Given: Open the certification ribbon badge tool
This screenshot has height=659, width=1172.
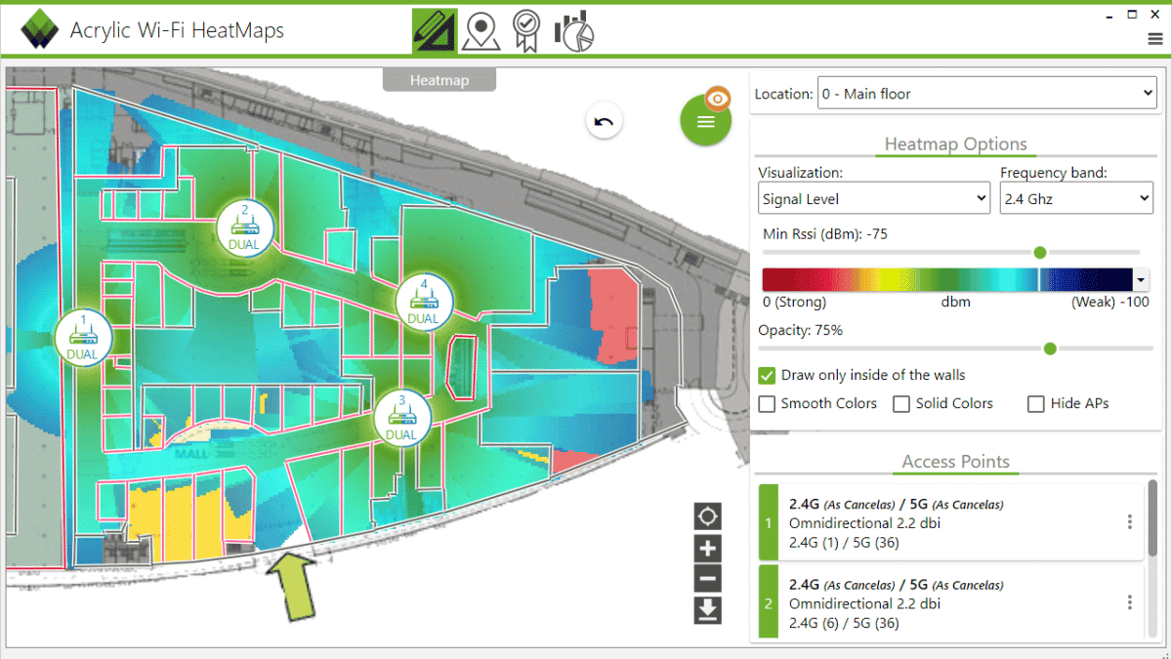Looking at the screenshot, I should tap(526, 30).
